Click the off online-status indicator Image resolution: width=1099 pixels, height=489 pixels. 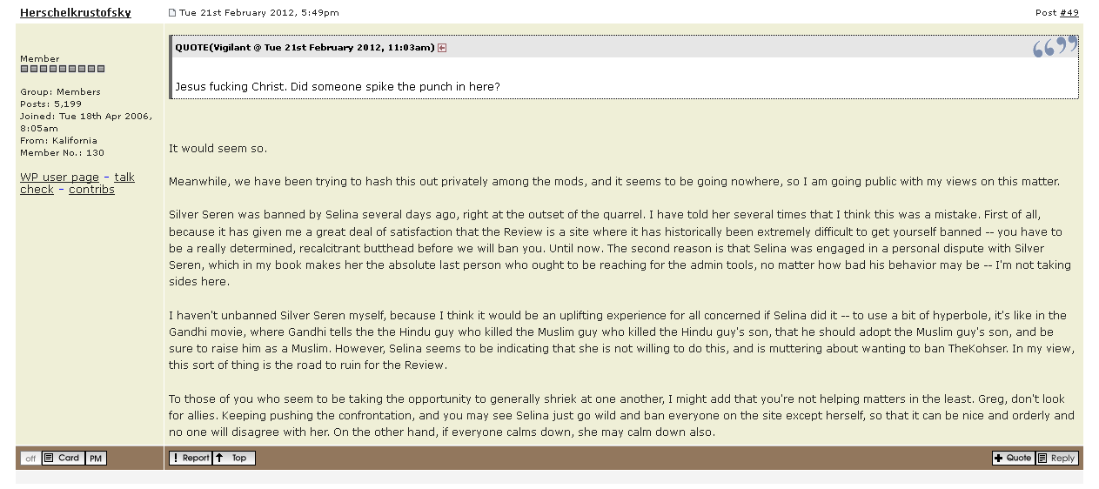tap(30, 459)
